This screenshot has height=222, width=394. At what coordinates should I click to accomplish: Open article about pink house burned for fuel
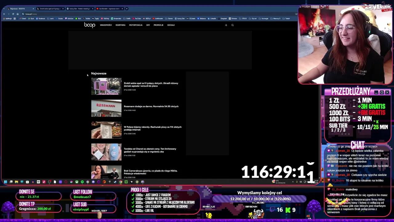(151, 84)
